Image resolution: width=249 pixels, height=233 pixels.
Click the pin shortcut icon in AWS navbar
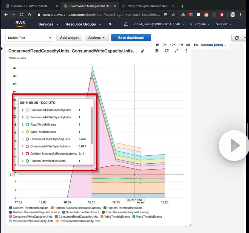(110, 24)
